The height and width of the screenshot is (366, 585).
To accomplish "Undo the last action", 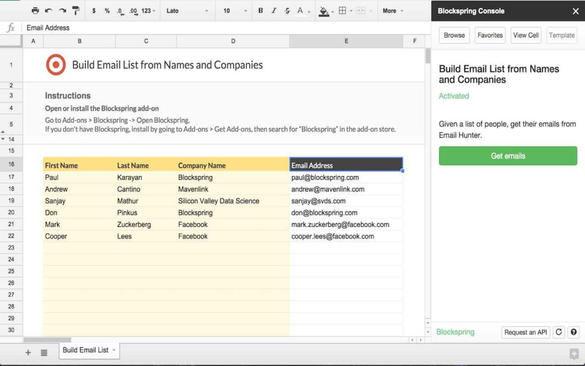I will (x=48, y=11).
